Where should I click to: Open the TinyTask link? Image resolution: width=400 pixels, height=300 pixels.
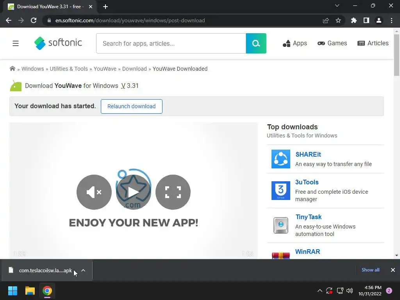tap(309, 217)
